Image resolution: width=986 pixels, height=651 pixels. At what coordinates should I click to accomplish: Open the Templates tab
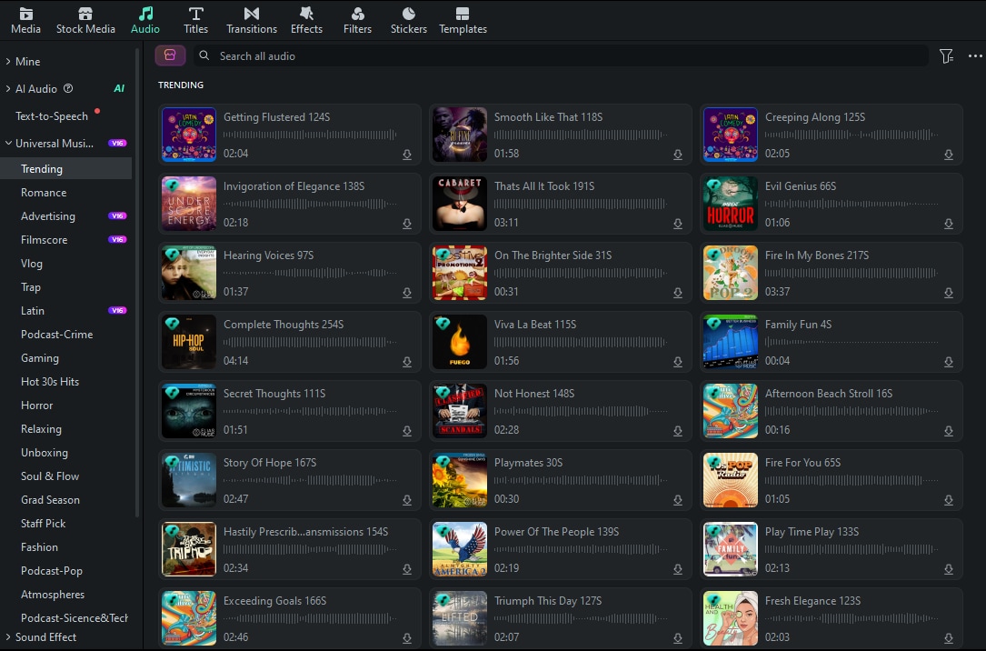463,21
